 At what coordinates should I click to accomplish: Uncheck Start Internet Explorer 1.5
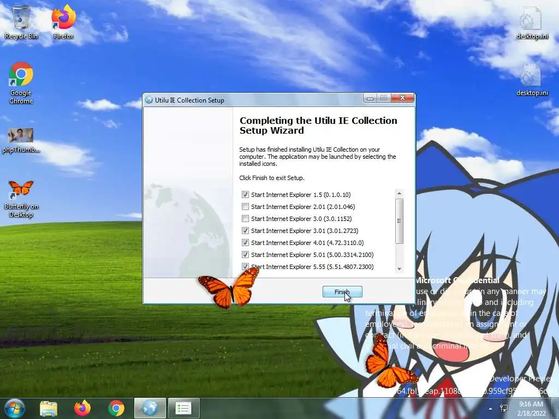[x=245, y=195]
